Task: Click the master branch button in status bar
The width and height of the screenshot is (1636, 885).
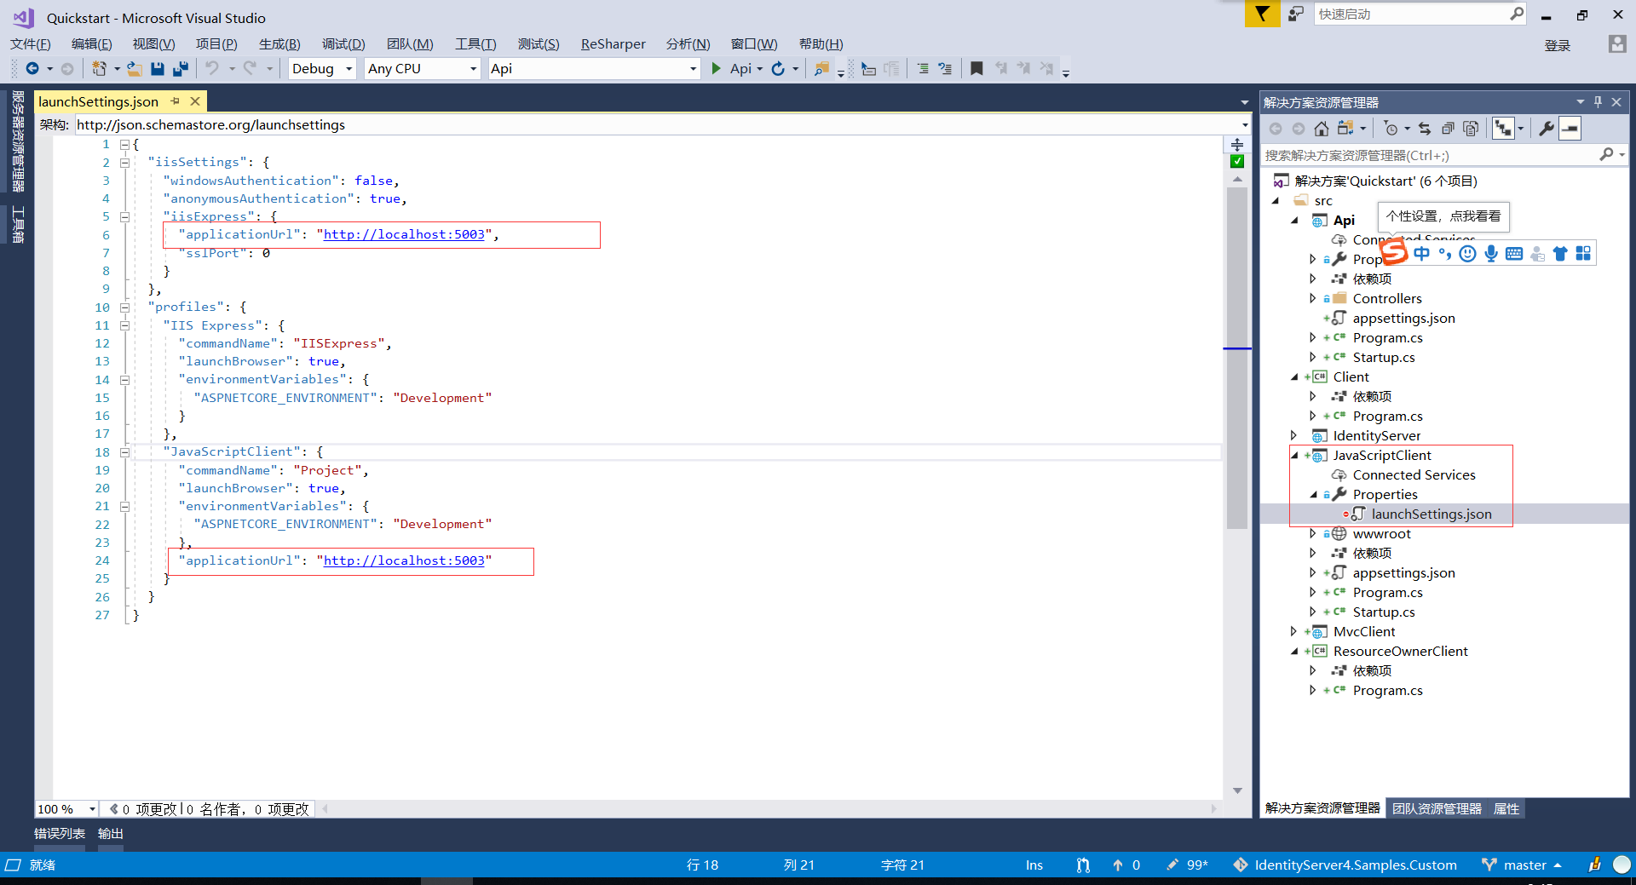Action: pos(1523,865)
